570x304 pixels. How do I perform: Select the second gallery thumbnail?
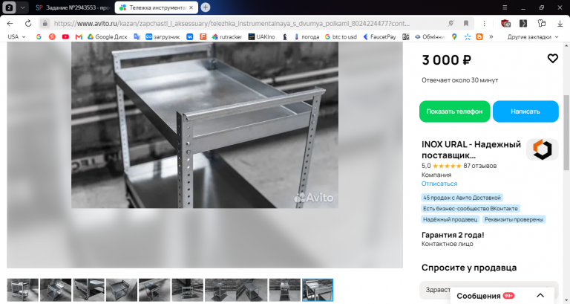(x=56, y=290)
